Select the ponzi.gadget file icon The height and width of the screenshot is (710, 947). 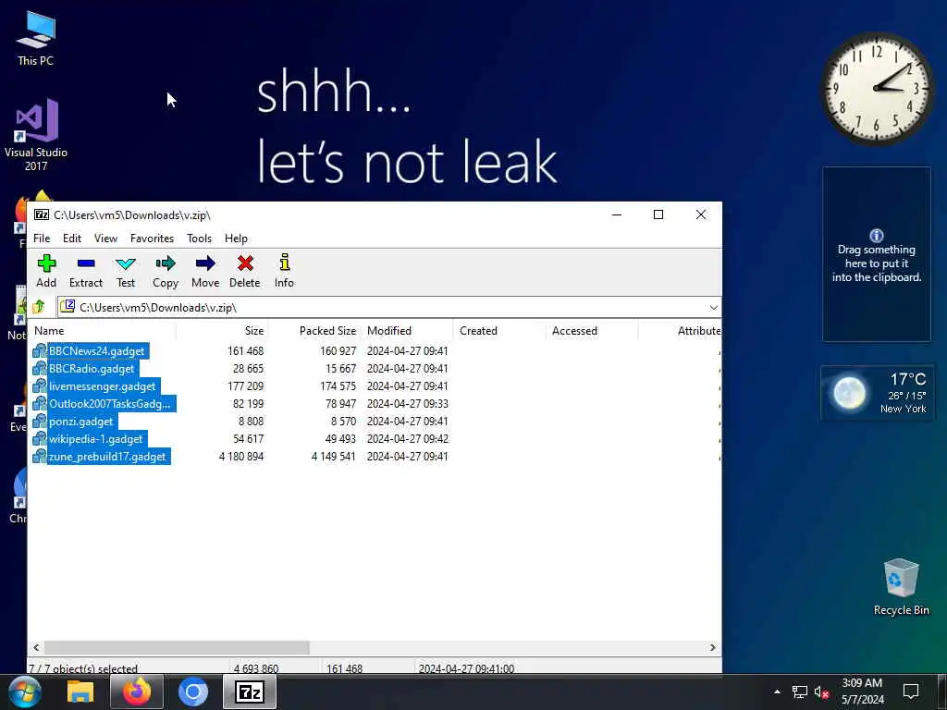pos(40,421)
